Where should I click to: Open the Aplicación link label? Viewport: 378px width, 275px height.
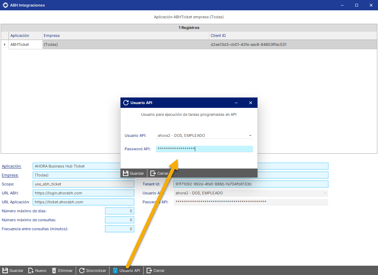tap(12, 166)
